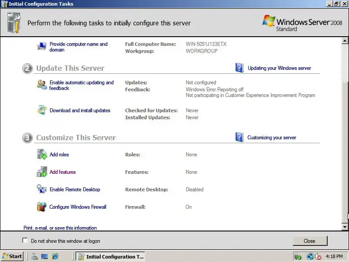Launch Internet Explorer from quick launch
Viewport: 349px width, 262px height.
point(55,257)
